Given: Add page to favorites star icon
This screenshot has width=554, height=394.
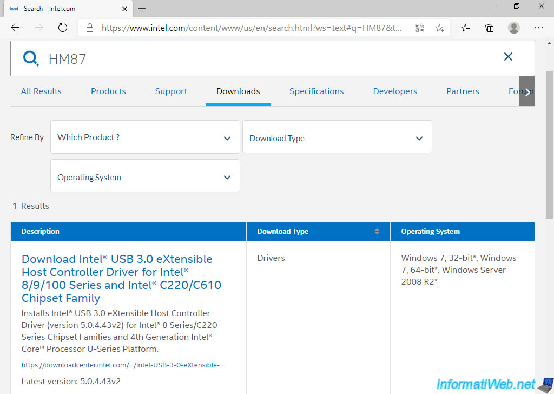Looking at the screenshot, I should coord(439,28).
